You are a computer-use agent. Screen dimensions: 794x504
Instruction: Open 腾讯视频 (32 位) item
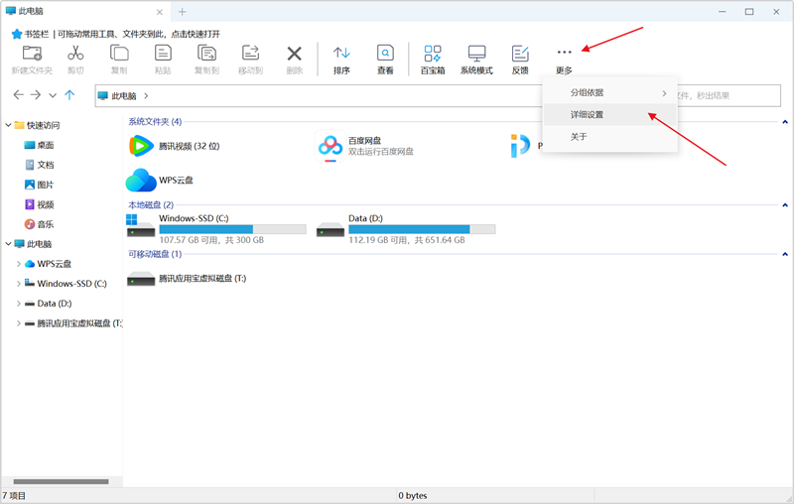[174, 146]
